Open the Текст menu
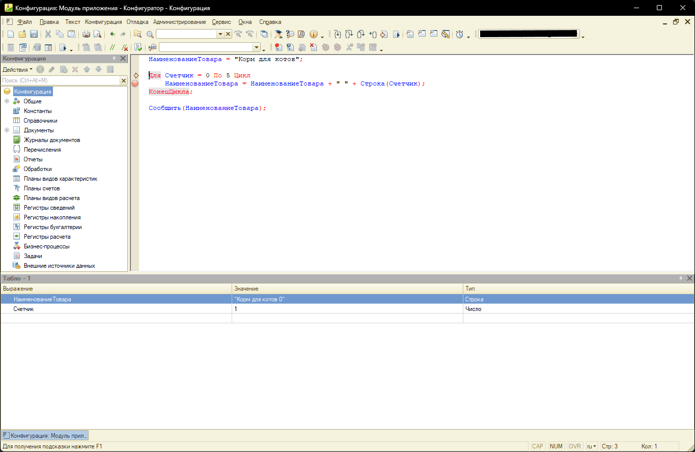Image resolution: width=695 pixels, height=452 pixels. (x=73, y=22)
